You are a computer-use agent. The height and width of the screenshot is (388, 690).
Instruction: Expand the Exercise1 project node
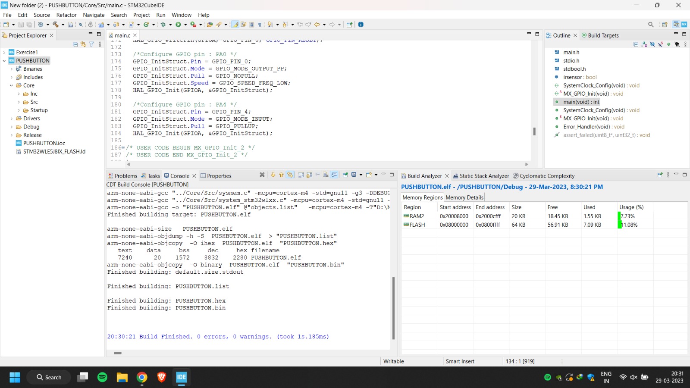coord(4,52)
